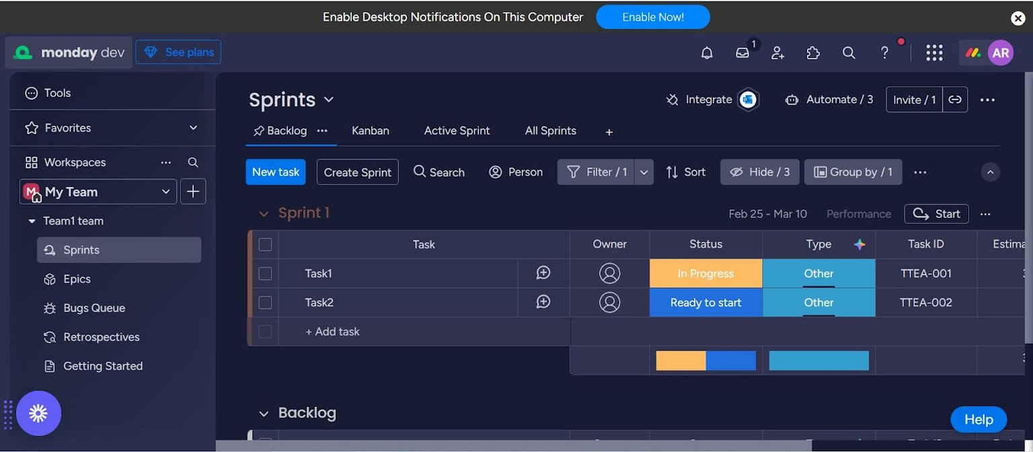This screenshot has width=1033, height=452.
Task: Open the inbox tray icon
Action: pyautogui.click(x=742, y=52)
